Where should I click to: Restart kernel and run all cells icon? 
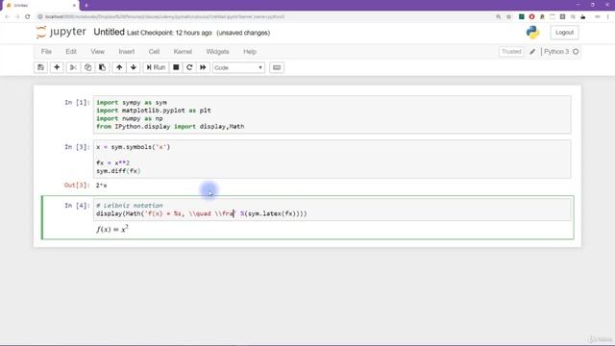[x=203, y=67]
